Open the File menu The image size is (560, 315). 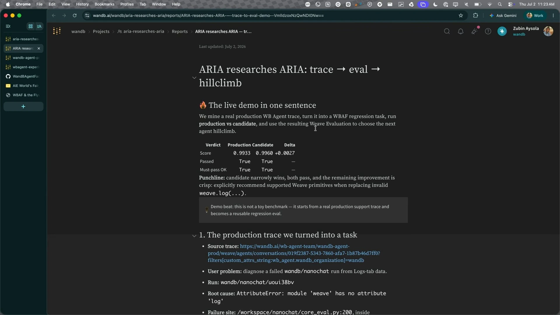39,4
